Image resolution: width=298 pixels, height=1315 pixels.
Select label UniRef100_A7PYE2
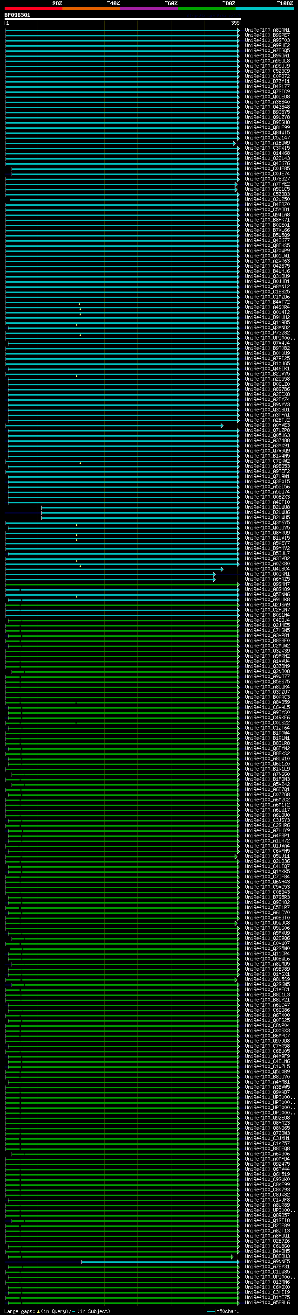click(267, 184)
